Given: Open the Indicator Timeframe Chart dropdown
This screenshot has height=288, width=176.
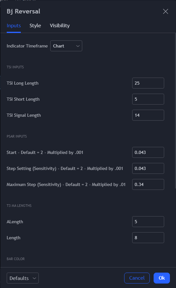Looking at the screenshot, I should click(66, 46).
